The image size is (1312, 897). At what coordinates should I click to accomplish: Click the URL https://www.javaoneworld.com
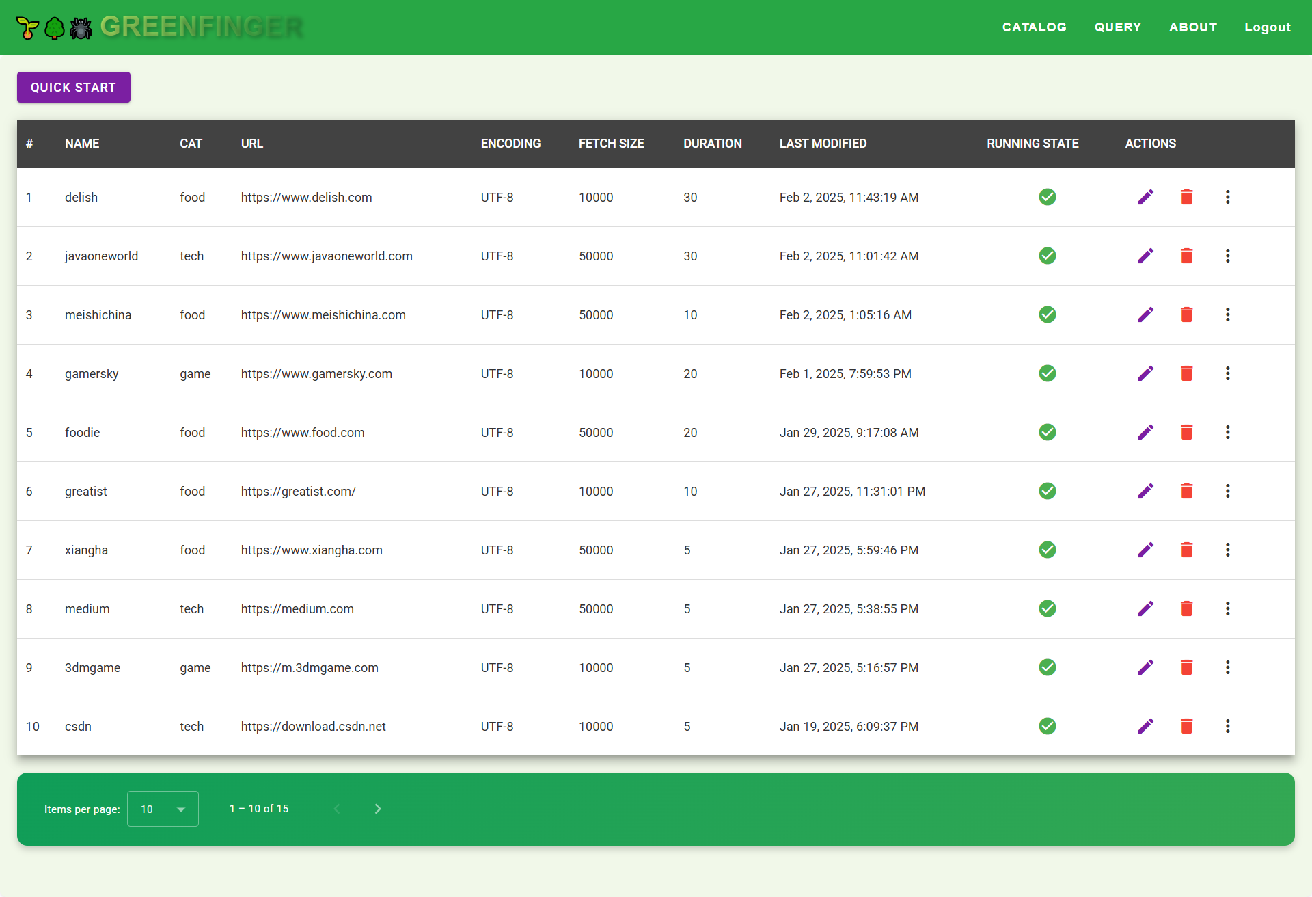[327, 256]
